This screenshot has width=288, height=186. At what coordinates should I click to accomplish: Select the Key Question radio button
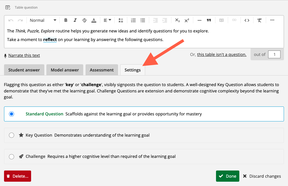tap(12, 135)
